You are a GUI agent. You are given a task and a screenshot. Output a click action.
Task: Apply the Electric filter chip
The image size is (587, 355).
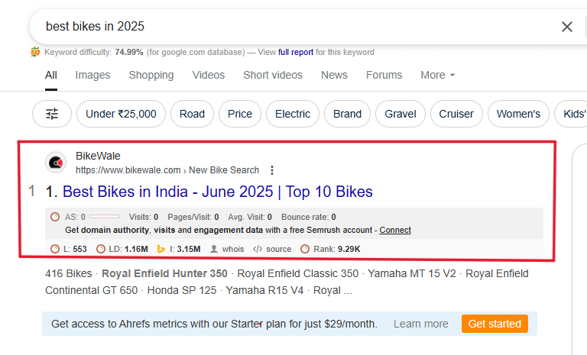tap(293, 114)
